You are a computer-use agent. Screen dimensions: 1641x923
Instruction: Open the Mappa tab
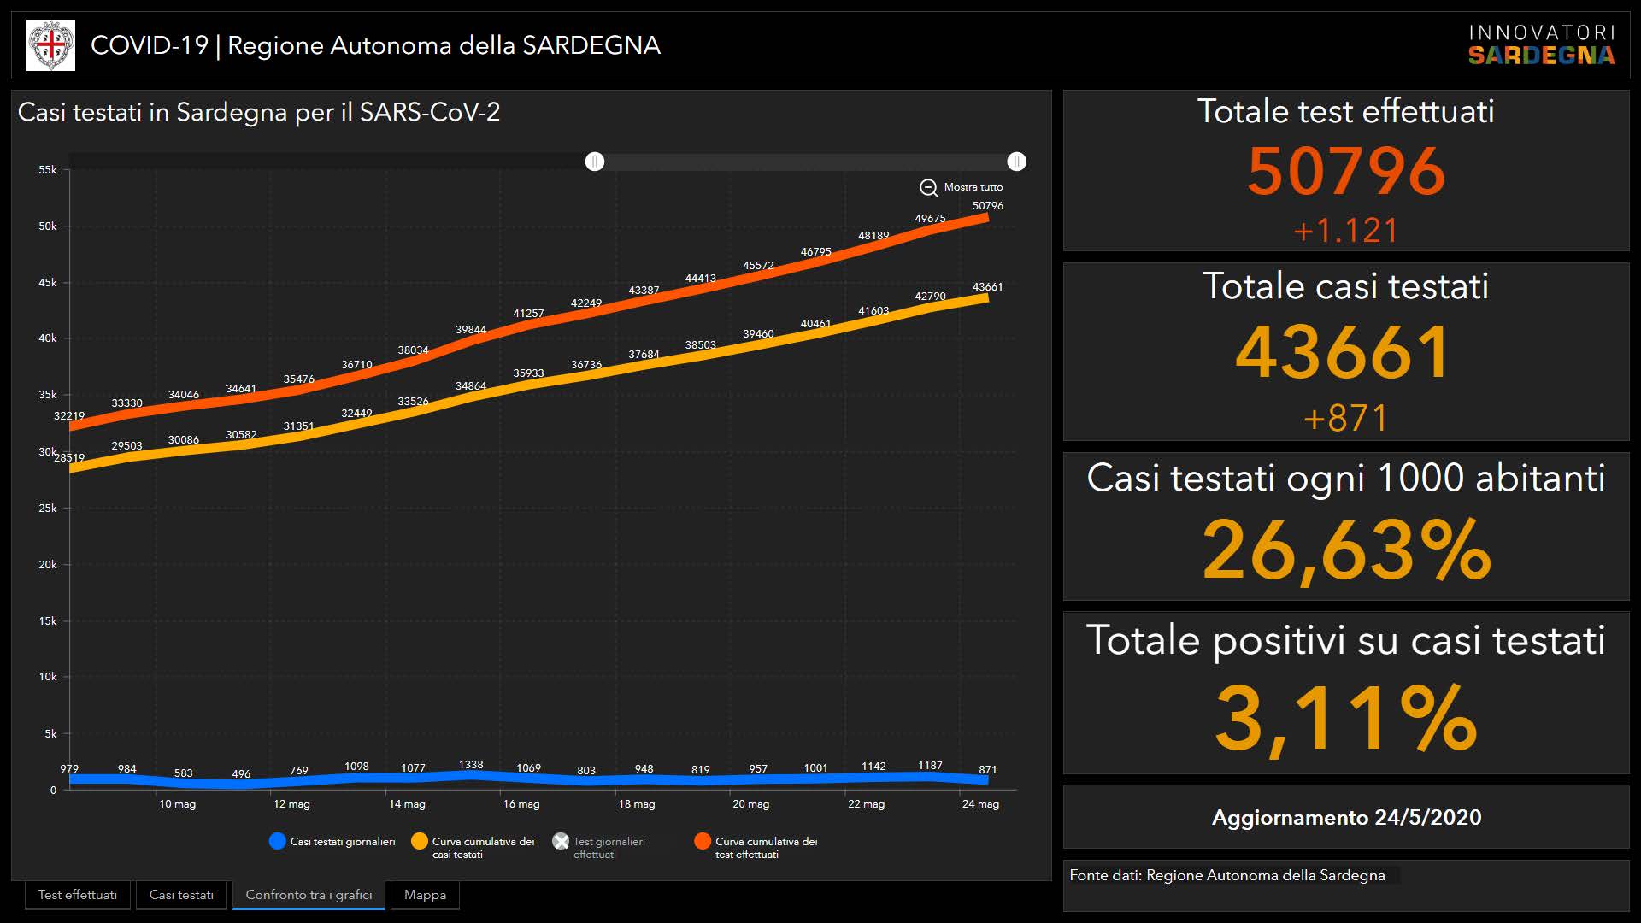[425, 895]
